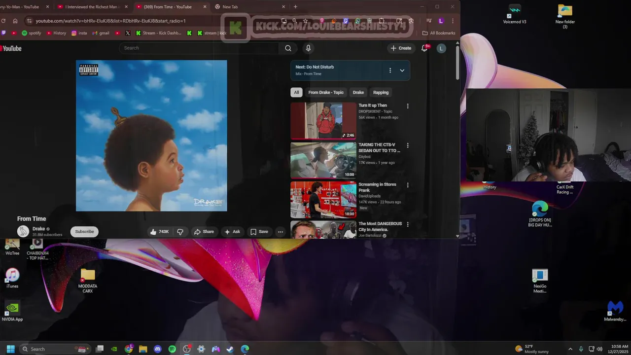This screenshot has height=355, width=631.
Task: Open YouTube notifications bell
Action: [x=424, y=48]
